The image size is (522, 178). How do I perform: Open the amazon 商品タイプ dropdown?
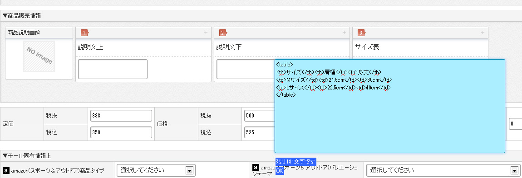point(156,170)
